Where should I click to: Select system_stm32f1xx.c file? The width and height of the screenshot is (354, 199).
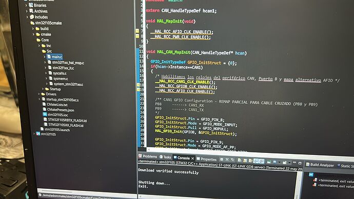click(x=66, y=84)
